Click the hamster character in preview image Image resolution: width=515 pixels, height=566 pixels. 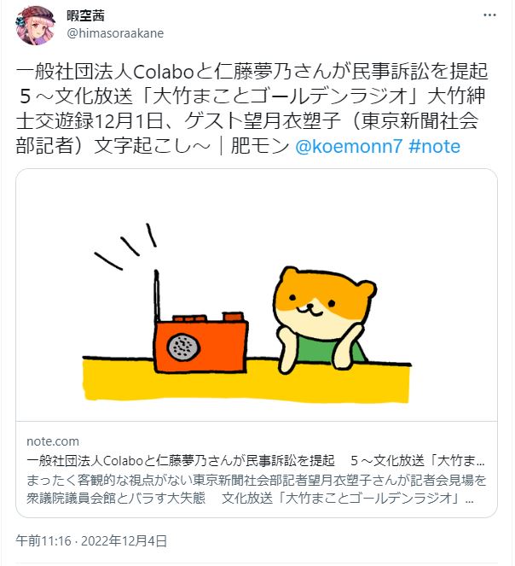coord(323,319)
